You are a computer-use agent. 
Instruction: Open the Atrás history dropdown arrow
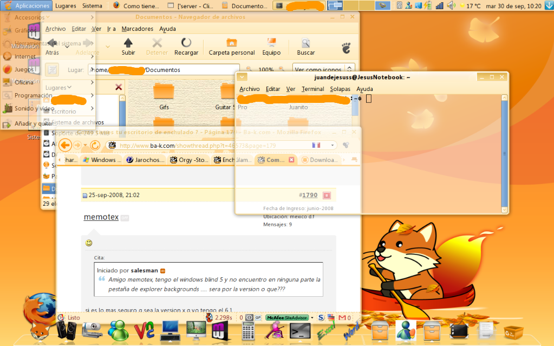click(x=67, y=47)
